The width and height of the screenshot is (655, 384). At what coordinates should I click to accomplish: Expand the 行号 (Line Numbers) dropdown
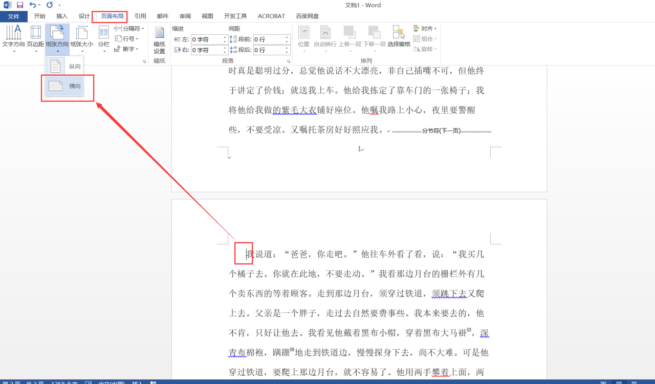(x=127, y=39)
